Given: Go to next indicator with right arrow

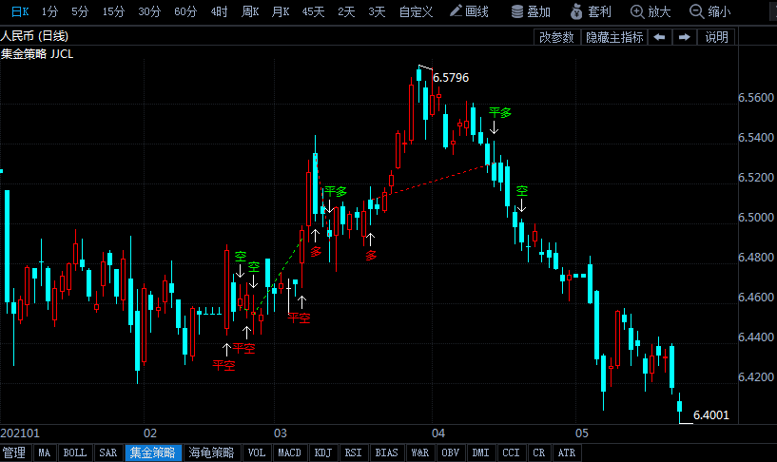Looking at the screenshot, I should [x=685, y=37].
